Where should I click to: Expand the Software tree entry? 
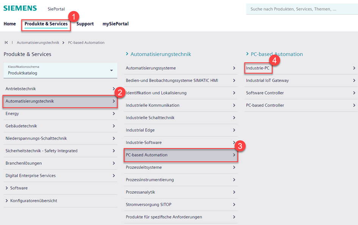(x=7, y=188)
